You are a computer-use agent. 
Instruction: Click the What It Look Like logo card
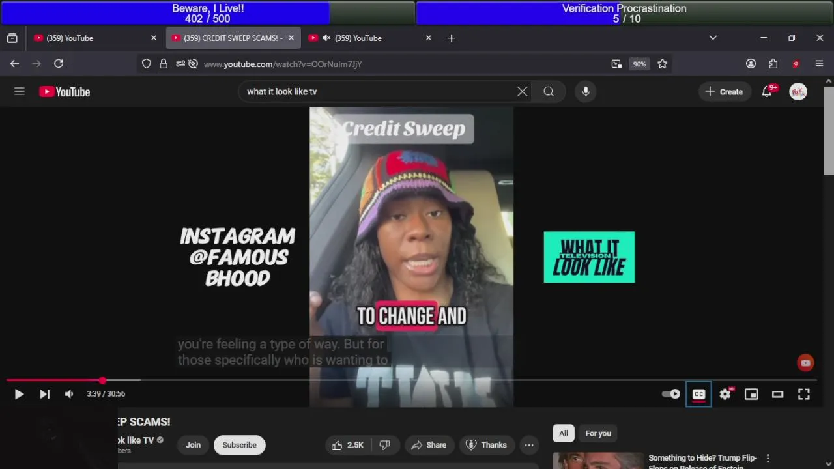pos(589,257)
